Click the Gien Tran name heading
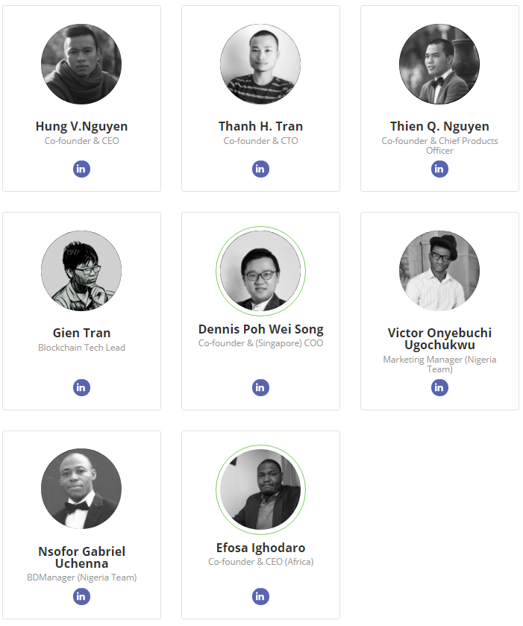 [81, 333]
